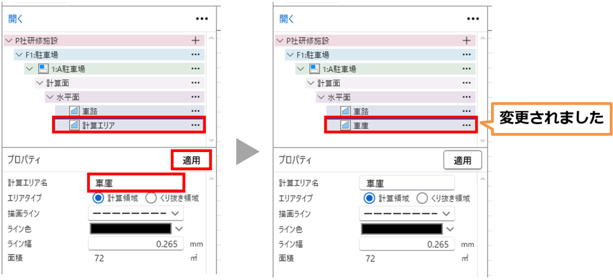
Task: Click 開く at top of left panel
Action: (x=16, y=19)
